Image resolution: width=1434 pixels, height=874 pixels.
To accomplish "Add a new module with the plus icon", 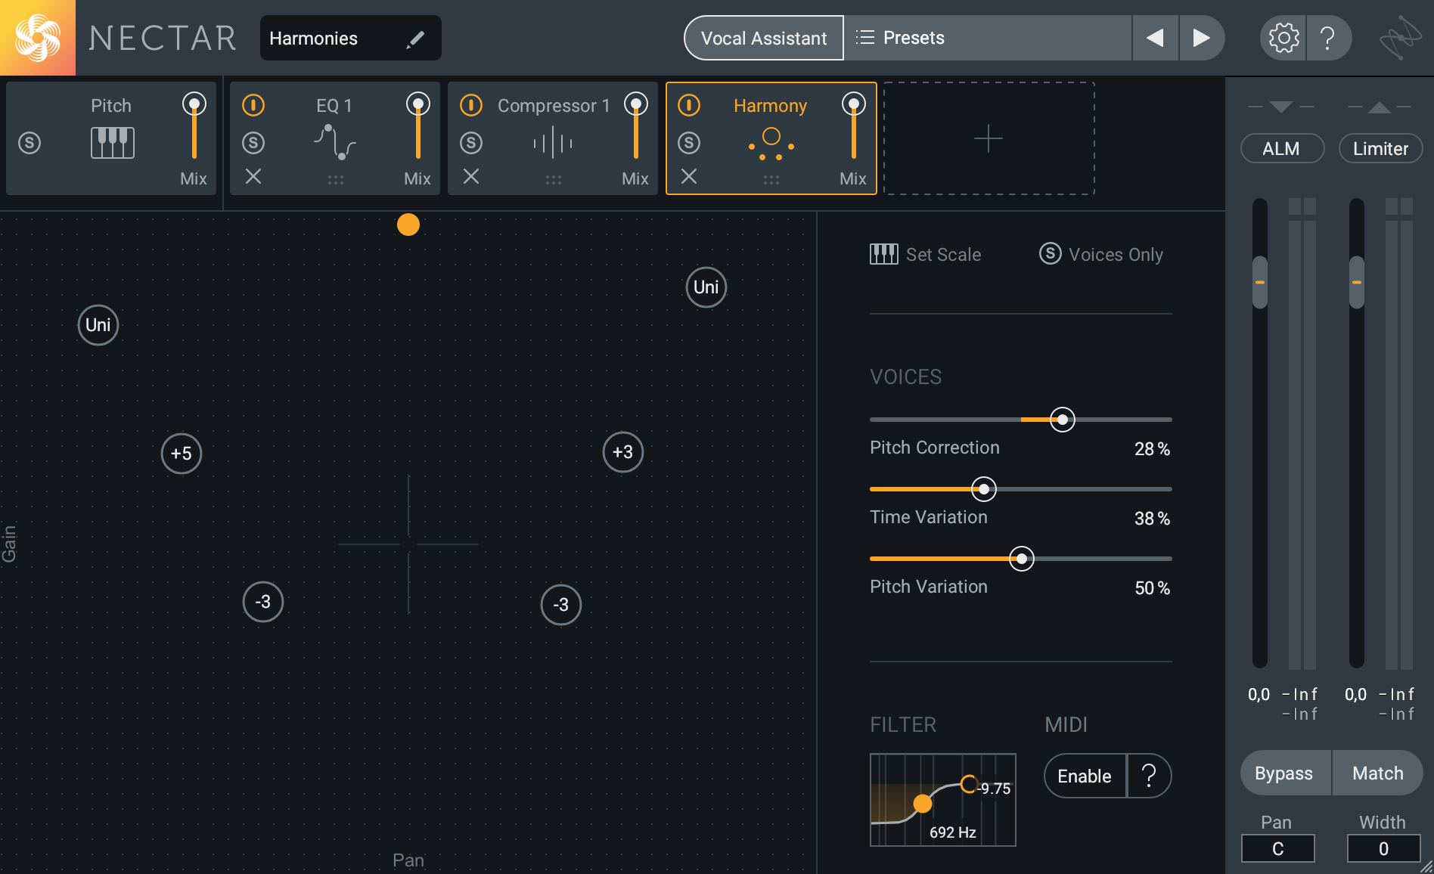I will [988, 138].
